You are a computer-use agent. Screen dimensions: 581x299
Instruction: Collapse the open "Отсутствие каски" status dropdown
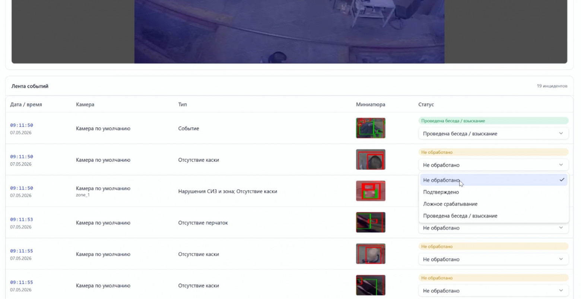pos(493,165)
